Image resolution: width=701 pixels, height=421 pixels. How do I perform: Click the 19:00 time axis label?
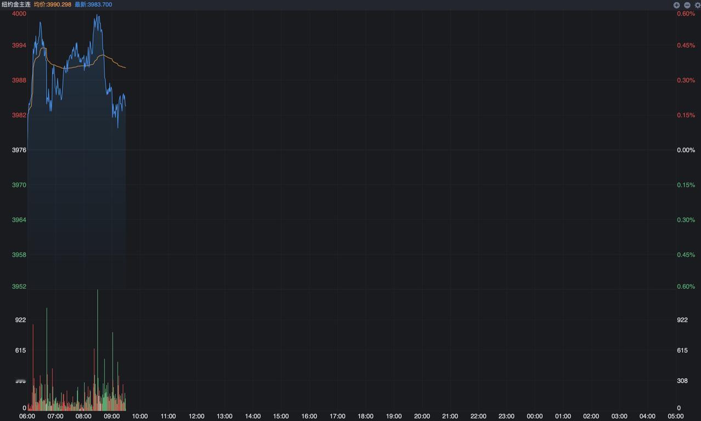(x=394, y=417)
